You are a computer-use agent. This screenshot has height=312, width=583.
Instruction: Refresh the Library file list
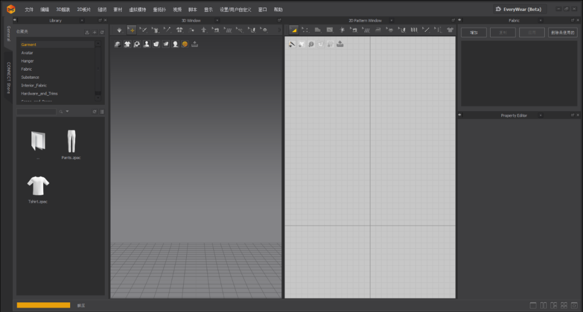(x=94, y=112)
